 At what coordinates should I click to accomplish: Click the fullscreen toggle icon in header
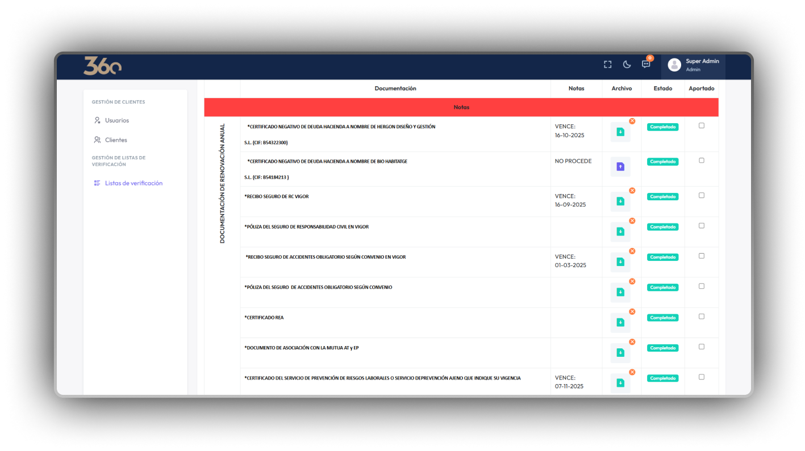[607, 65]
